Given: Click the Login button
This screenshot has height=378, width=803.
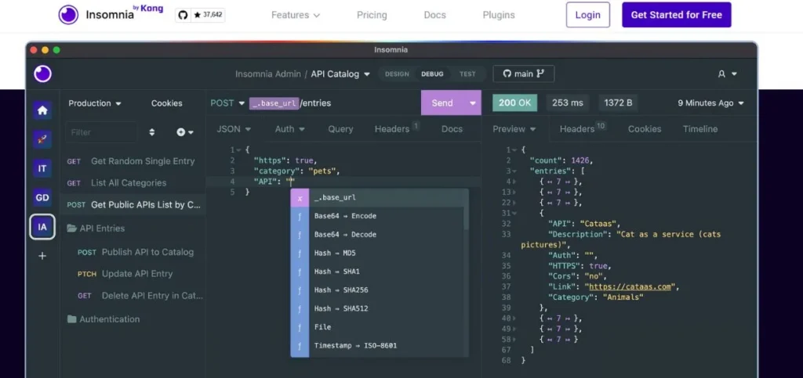Looking at the screenshot, I should point(588,15).
